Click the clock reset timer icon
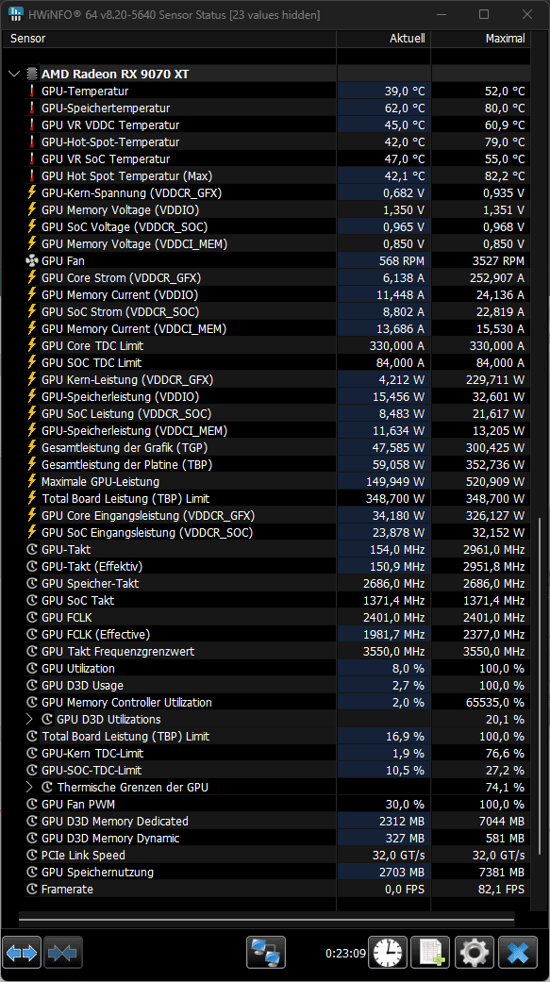550x982 pixels. click(x=388, y=953)
